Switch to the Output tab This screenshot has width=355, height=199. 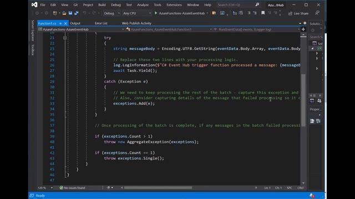click(x=75, y=23)
